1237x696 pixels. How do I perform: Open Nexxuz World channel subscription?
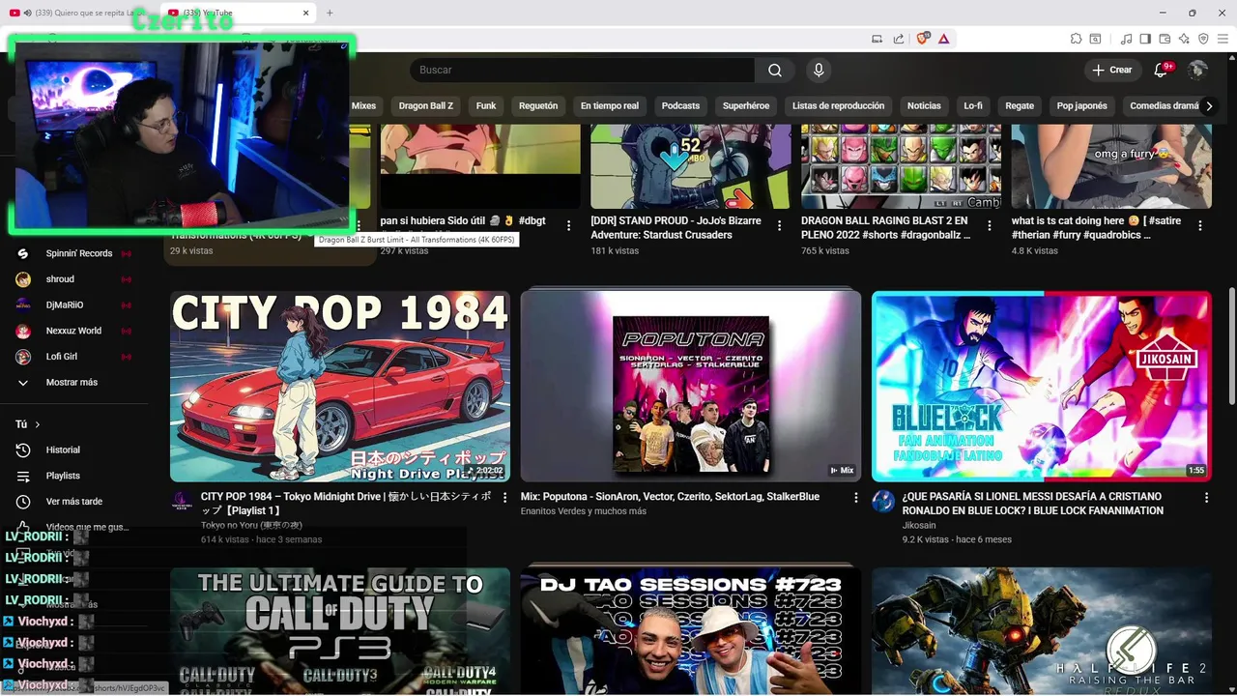point(74,331)
